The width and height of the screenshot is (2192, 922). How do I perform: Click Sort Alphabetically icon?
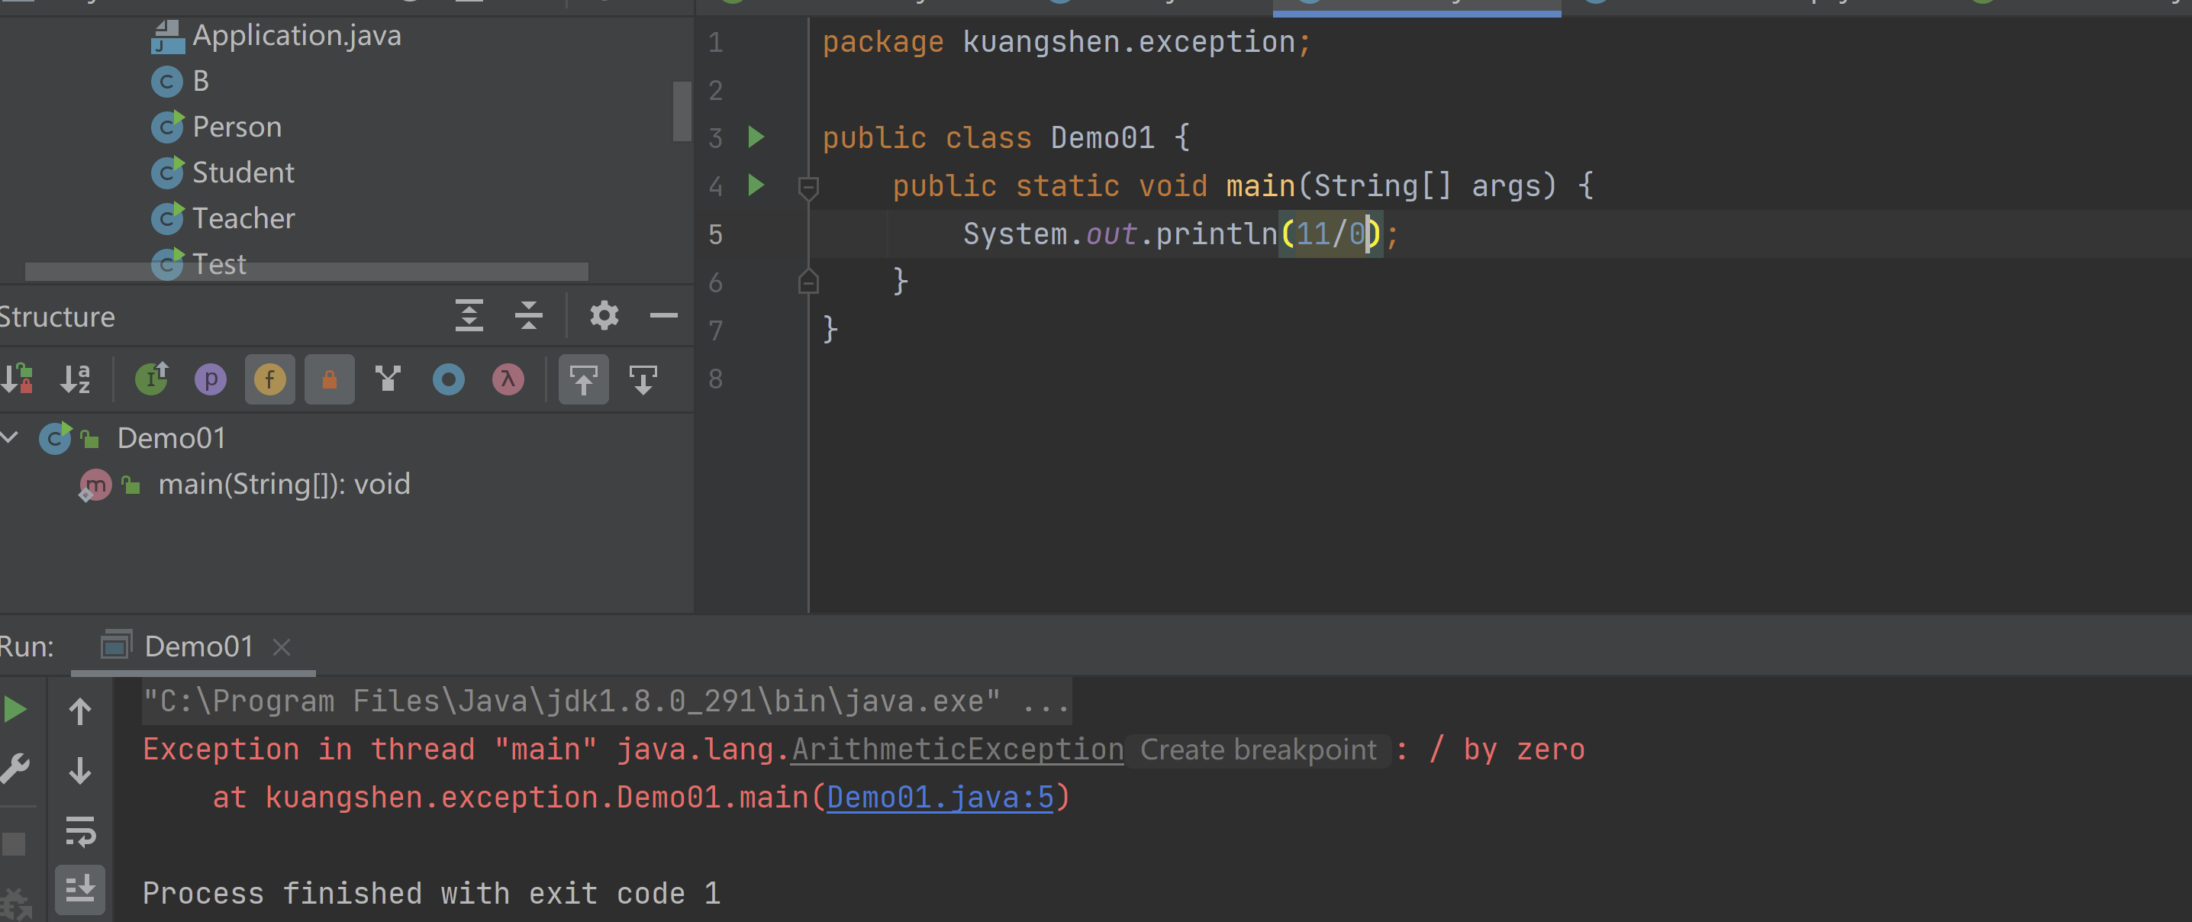pos(75,379)
